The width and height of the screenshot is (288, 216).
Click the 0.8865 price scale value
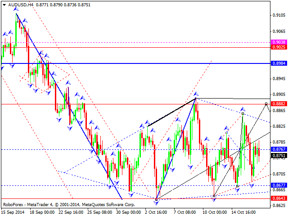tap(279, 110)
